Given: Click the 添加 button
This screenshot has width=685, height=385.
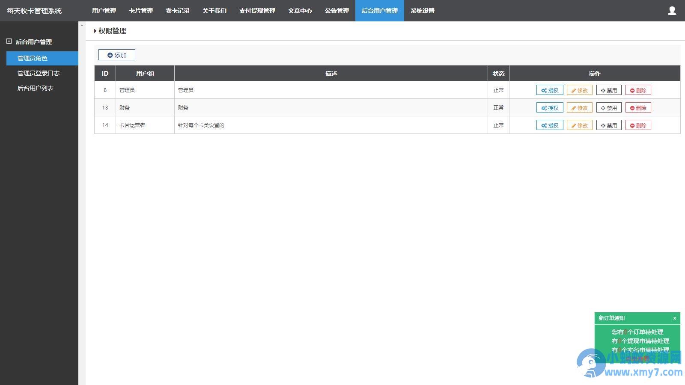Looking at the screenshot, I should click(x=117, y=55).
